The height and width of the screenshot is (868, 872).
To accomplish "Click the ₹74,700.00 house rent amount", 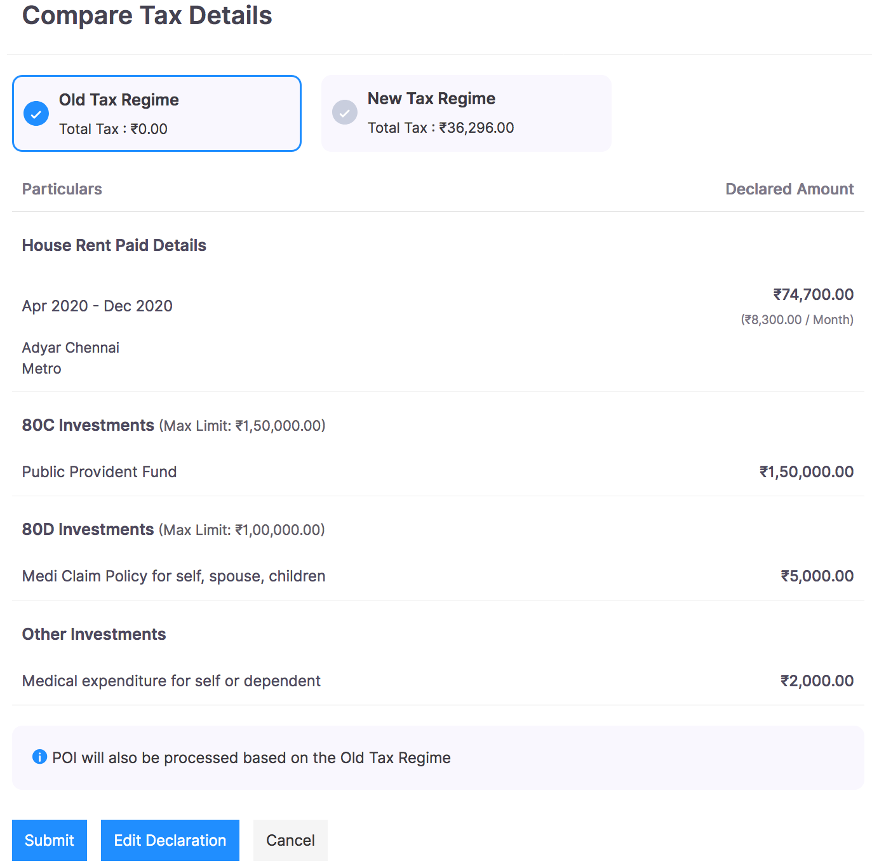I will coord(813,294).
